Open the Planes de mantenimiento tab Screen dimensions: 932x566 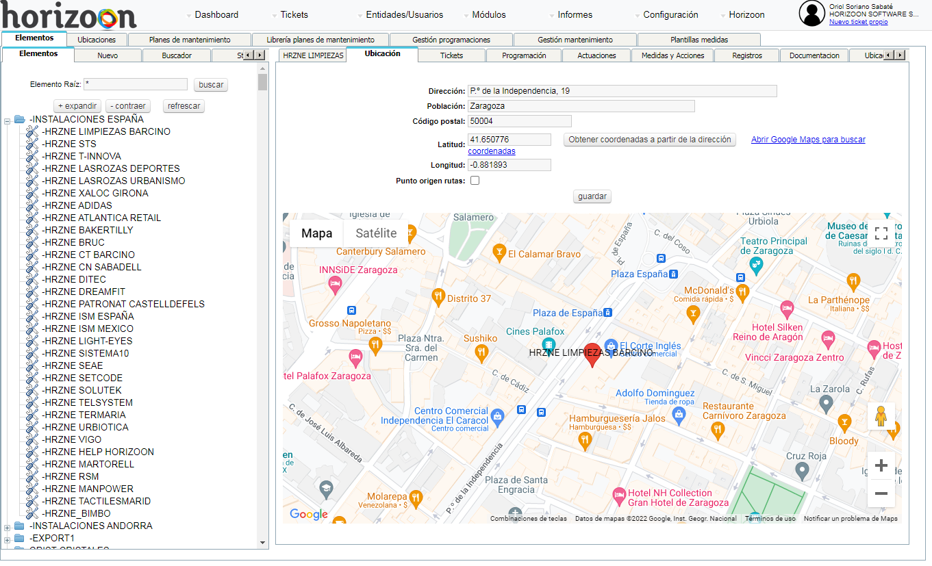click(190, 40)
